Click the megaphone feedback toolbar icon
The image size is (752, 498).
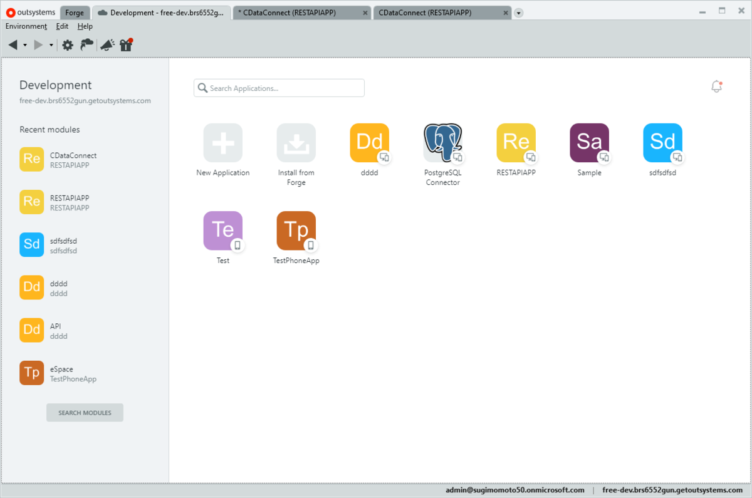(107, 44)
